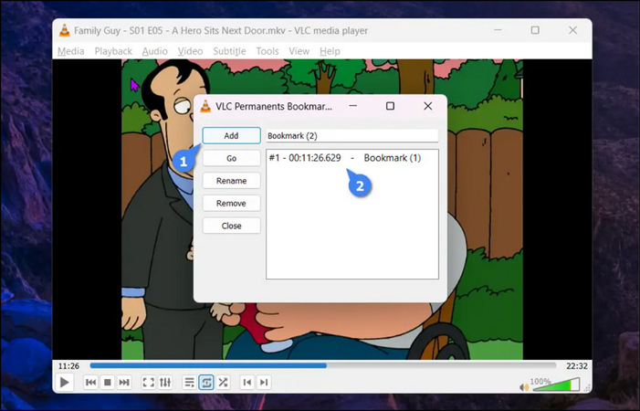Click the previous chapter button
The width and height of the screenshot is (640, 411).
pos(247,383)
